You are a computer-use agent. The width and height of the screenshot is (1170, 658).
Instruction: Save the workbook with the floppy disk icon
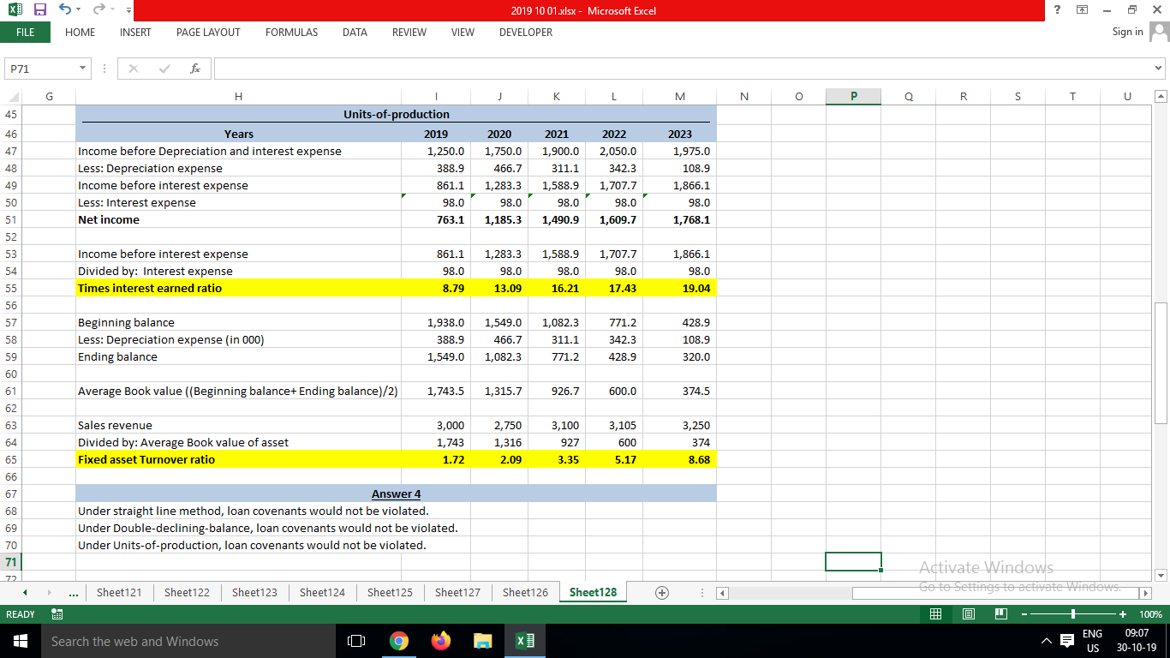coord(40,10)
